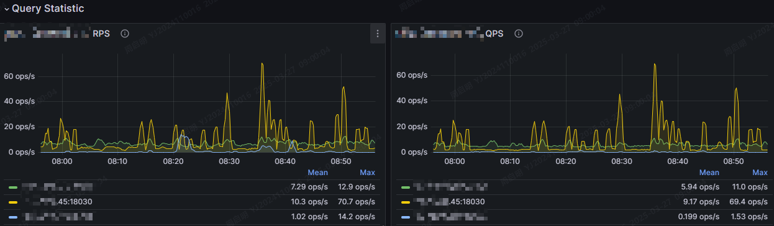Screen dimensions: 774x226
Task: Sort QPS legend by Mean column
Action: (709, 173)
